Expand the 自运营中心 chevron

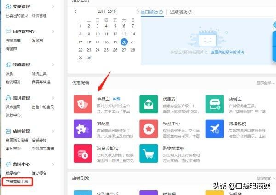[x=53, y=31]
